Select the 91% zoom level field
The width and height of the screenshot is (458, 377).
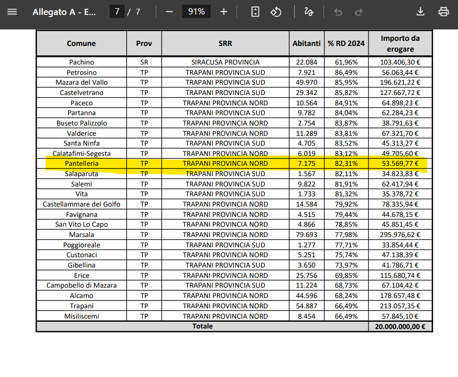pyautogui.click(x=196, y=12)
